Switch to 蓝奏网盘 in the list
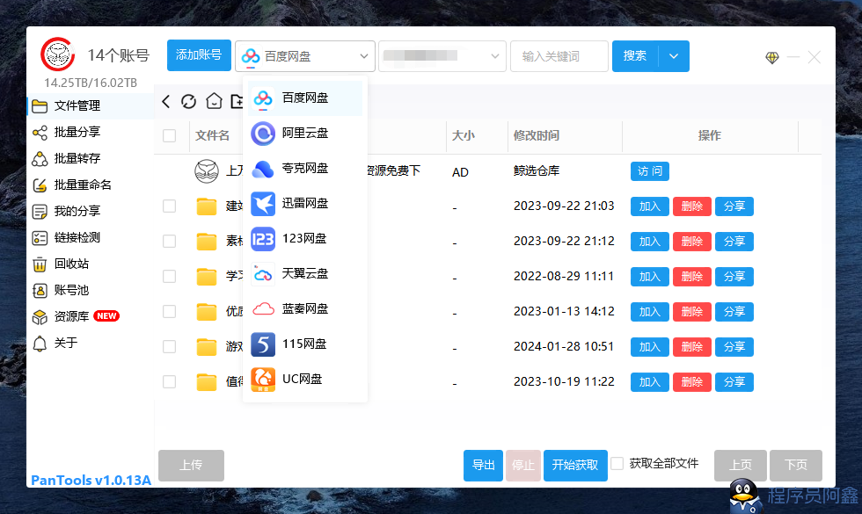The height and width of the screenshot is (514, 862). click(x=305, y=309)
